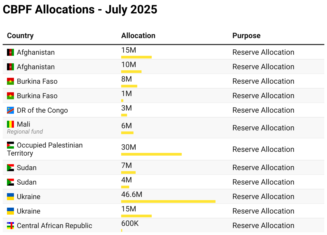The image size is (327, 235).
Task: Click the Ukraine flag in the 46.6M row
Action: point(10,197)
